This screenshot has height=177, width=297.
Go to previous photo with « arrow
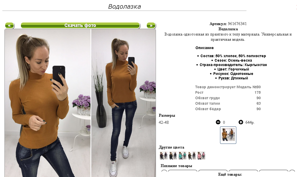click(9, 25)
